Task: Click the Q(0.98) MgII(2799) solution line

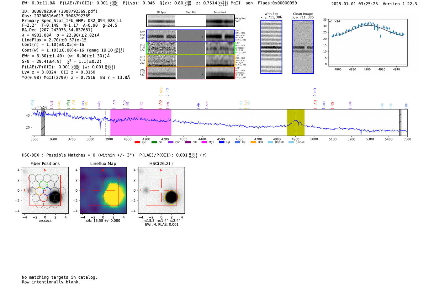Action: pyautogui.click(x=76, y=77)
